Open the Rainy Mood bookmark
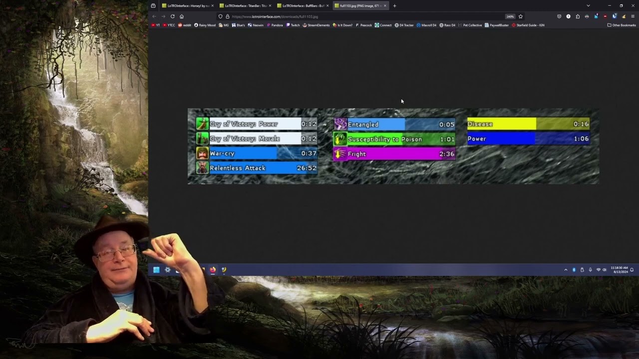639x359 pixels. pos(205,25)
